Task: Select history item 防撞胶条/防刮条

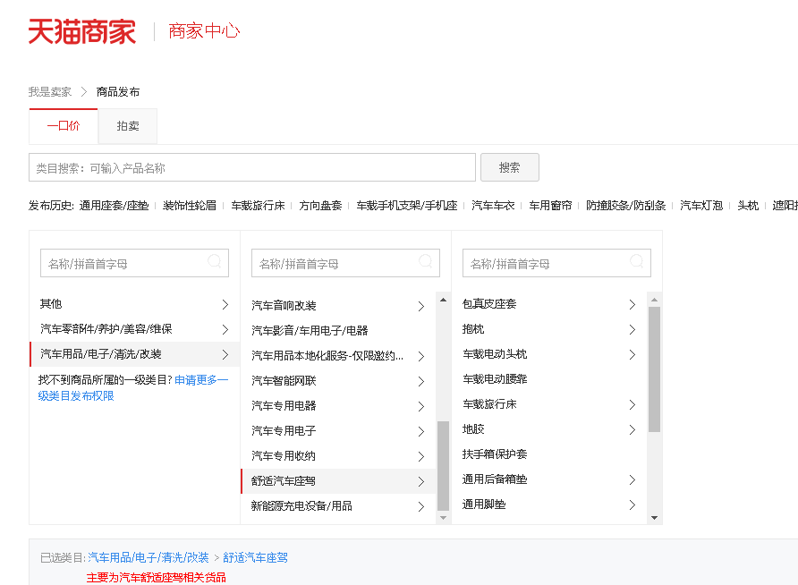Action: coord(625,206)
